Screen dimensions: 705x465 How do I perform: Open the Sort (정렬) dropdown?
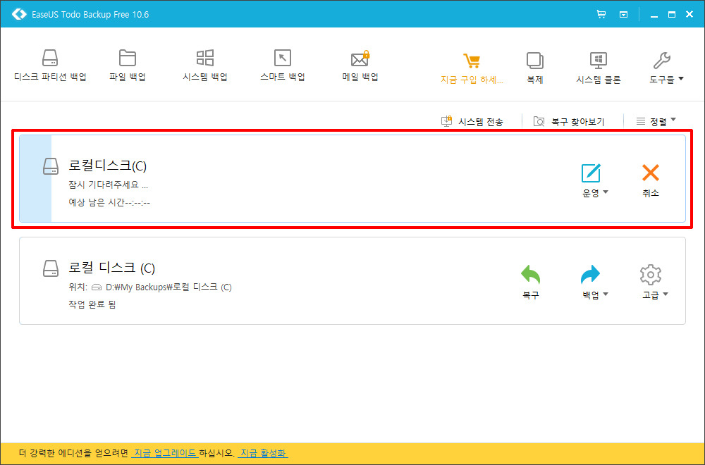tap(656, 121)
